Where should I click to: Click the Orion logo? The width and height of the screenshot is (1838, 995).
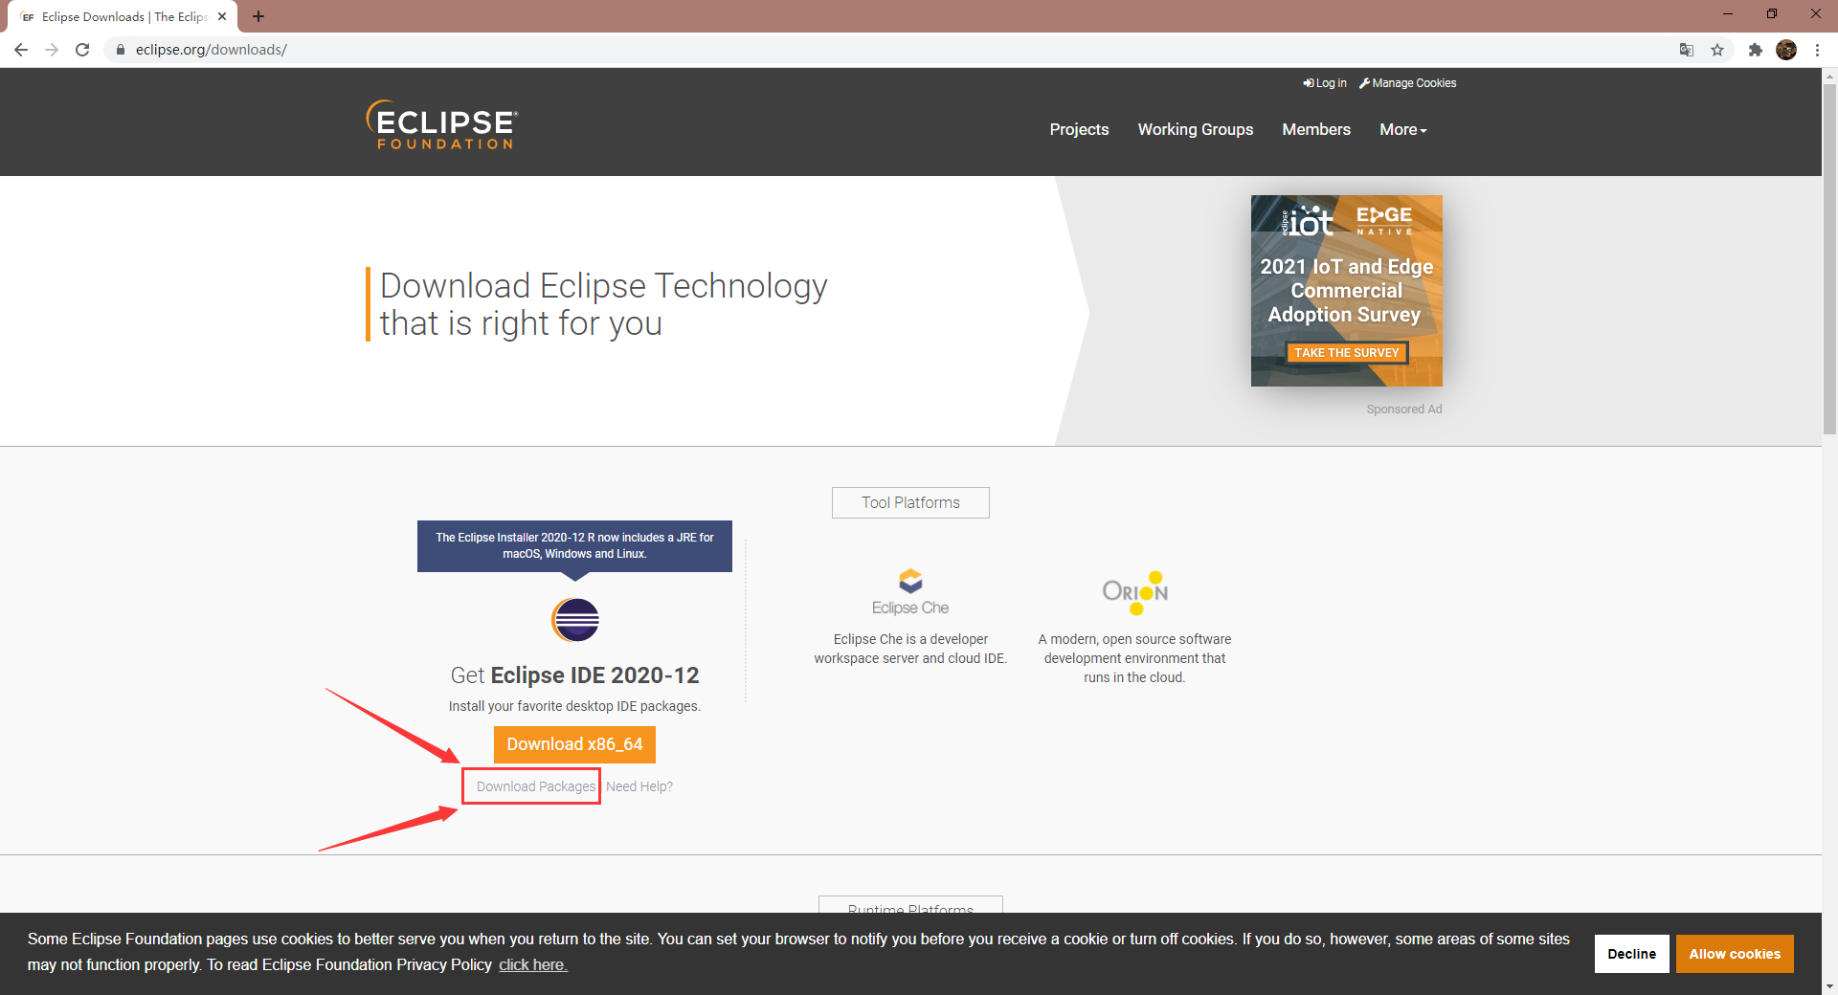coord(1134,591)
